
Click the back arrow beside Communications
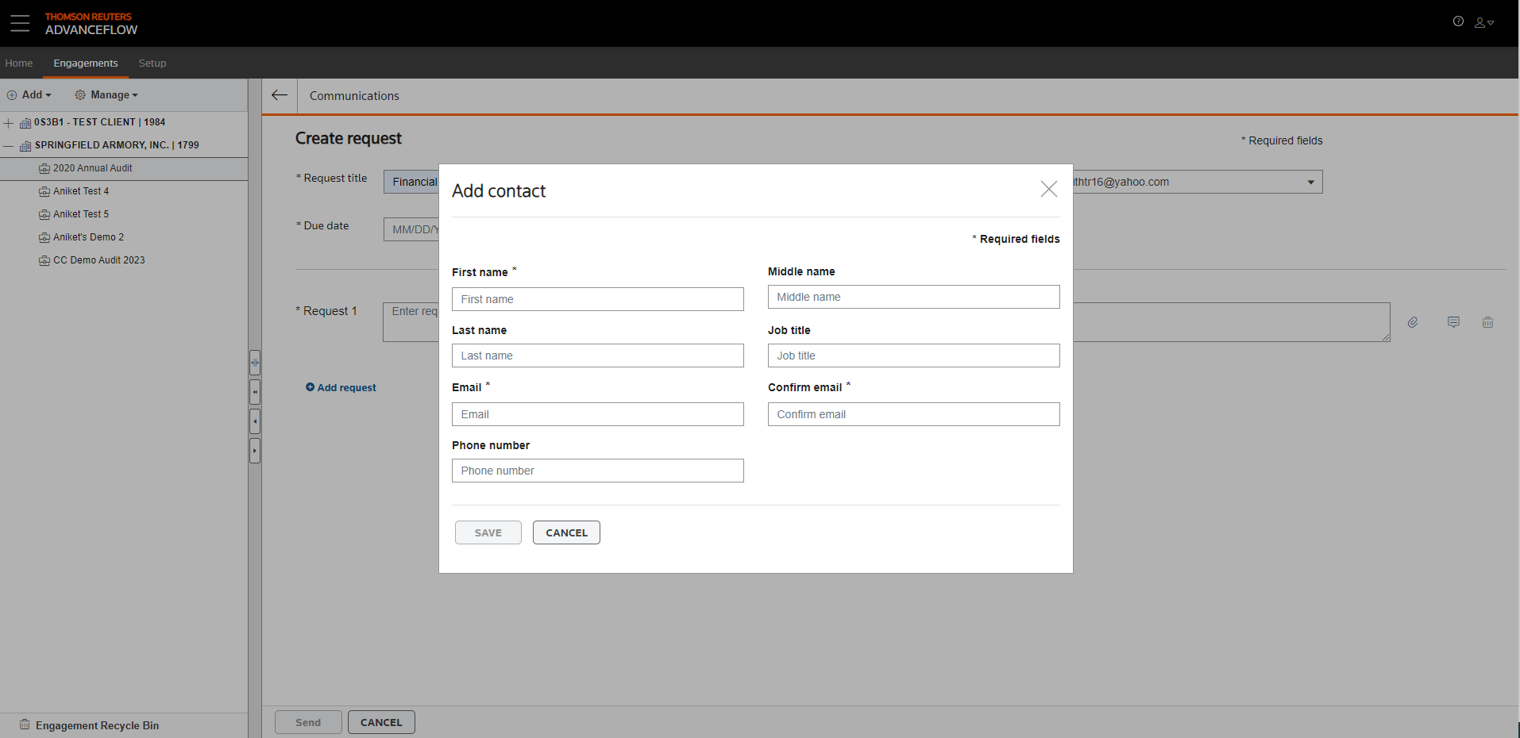[280, 95]
